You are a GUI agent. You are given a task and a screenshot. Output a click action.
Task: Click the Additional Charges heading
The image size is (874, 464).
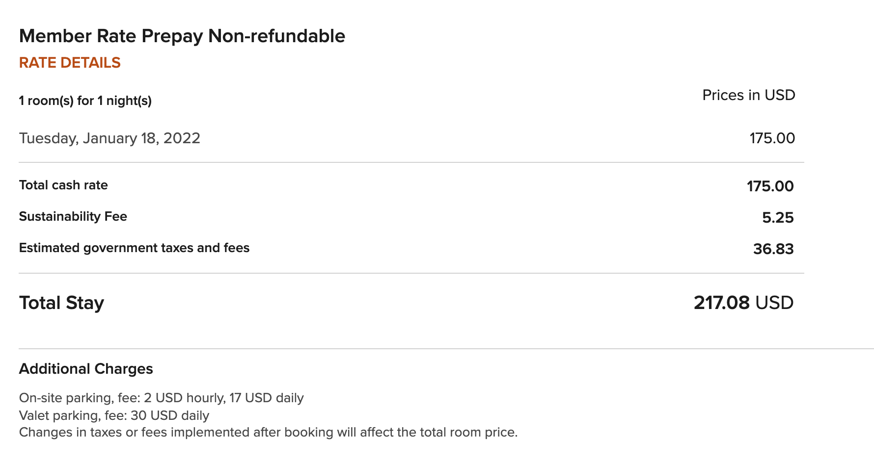[x=86, y=369]
